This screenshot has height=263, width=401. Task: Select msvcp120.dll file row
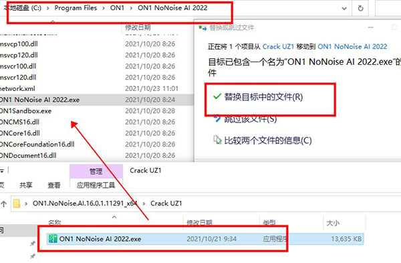coord(97,55)
